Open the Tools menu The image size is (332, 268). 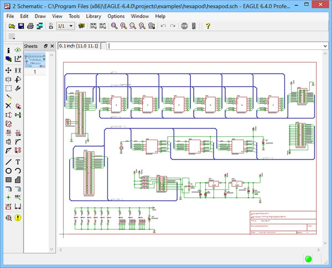click(x=74, y=16)
